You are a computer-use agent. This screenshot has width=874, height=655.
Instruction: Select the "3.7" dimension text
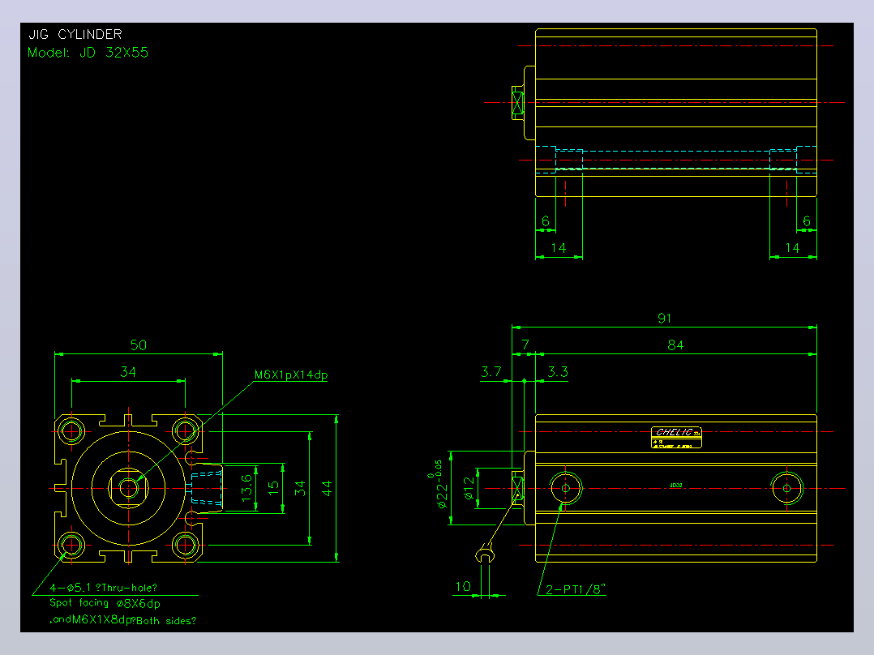click(491, 372)
